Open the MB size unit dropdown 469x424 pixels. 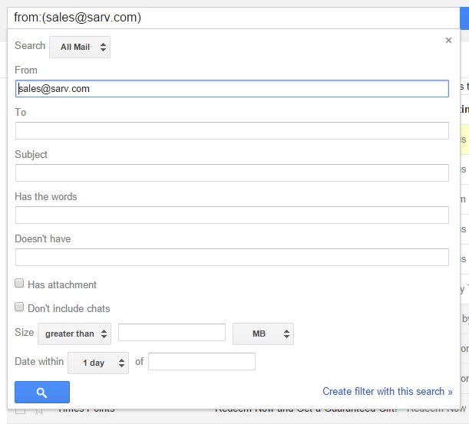[263, 334]
